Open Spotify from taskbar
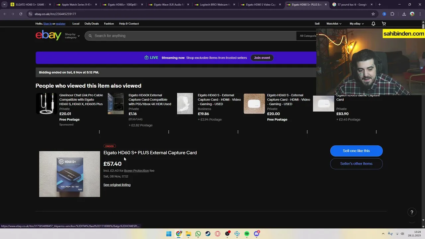425x239 pixels. tap(247, 234)
